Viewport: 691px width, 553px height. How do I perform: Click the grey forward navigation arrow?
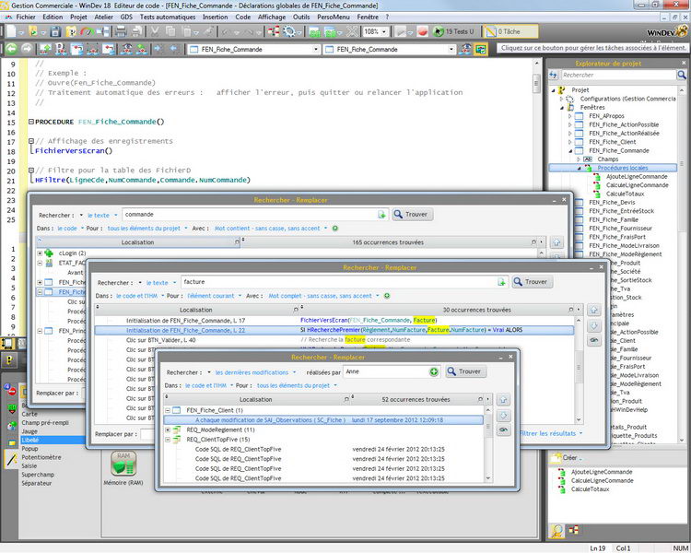pos(27,49)
